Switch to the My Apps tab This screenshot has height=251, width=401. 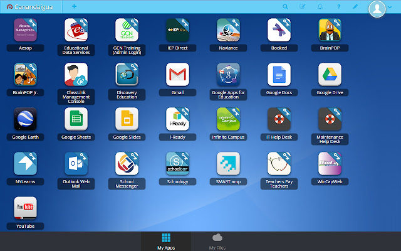tap(166, 242)
